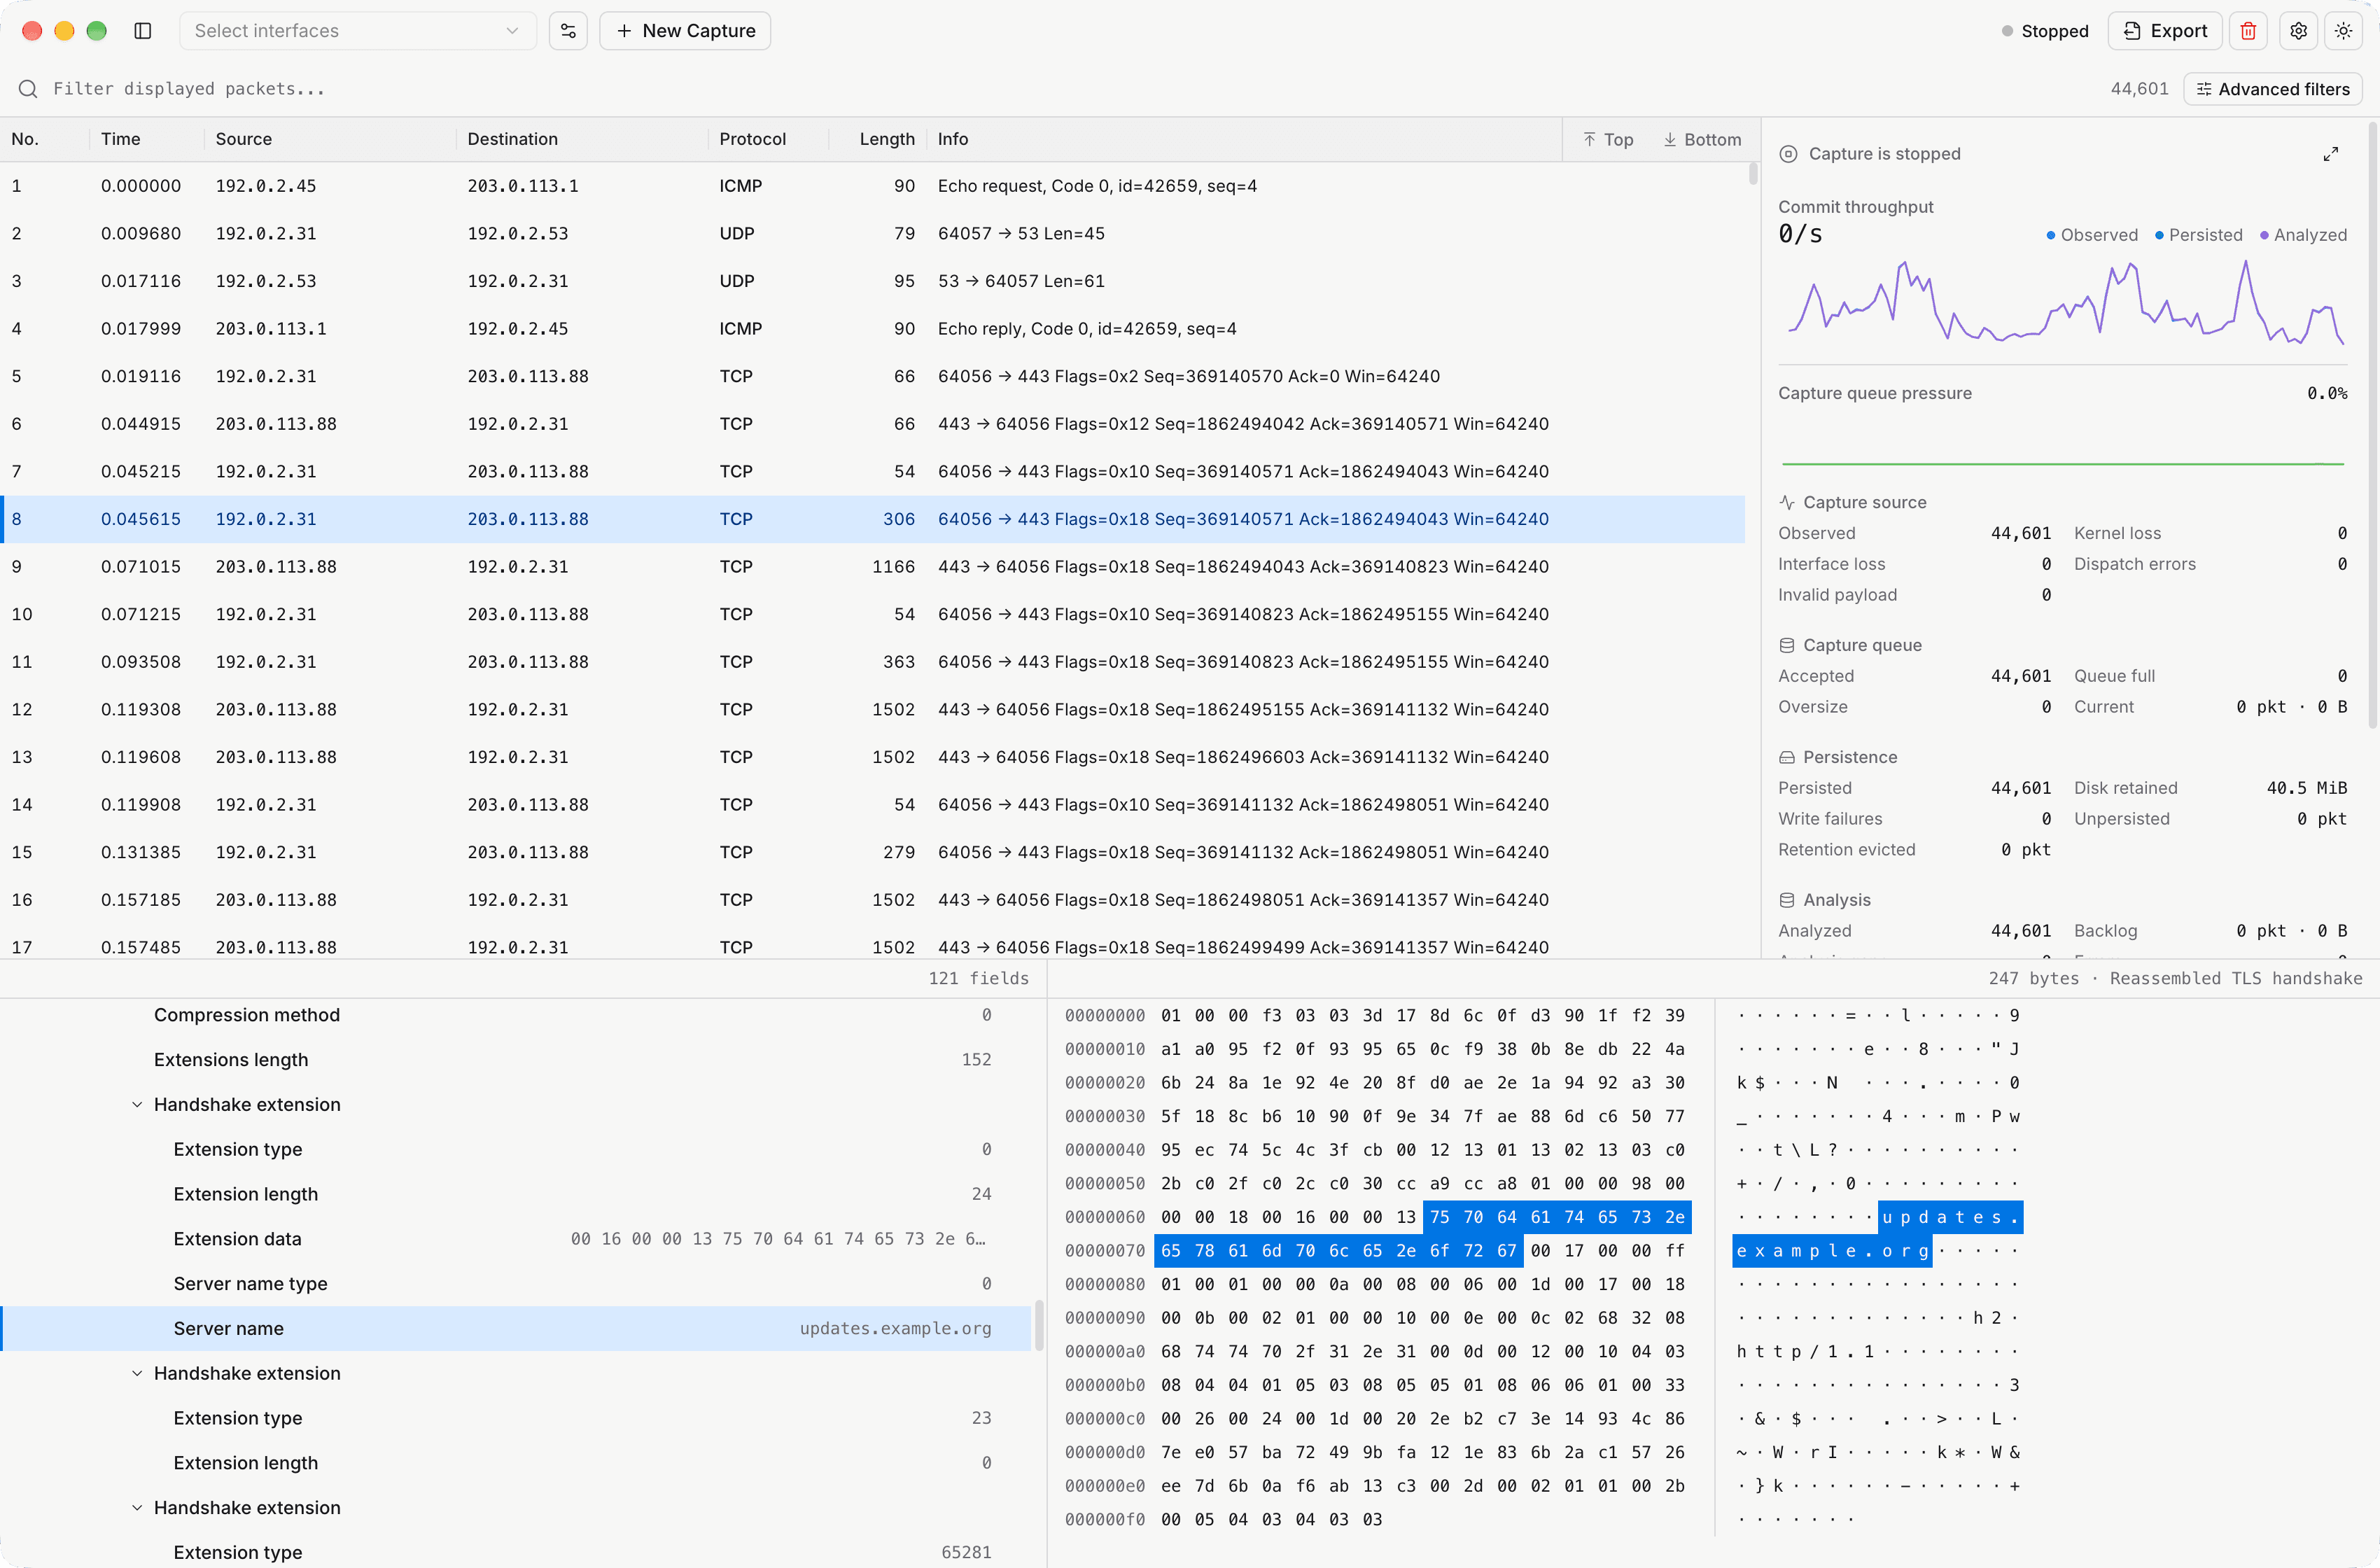The image size is (2380, 1568).
Task: Click the search magnifier icon in the filter bar
Action: [28, 89]
